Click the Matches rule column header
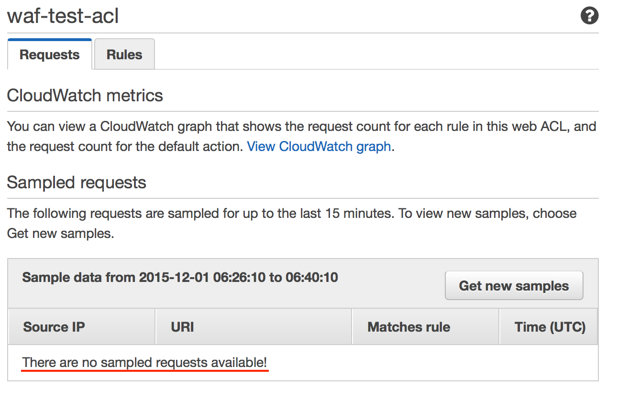Screen dimensions: 617x410 [x=408, y=326]
